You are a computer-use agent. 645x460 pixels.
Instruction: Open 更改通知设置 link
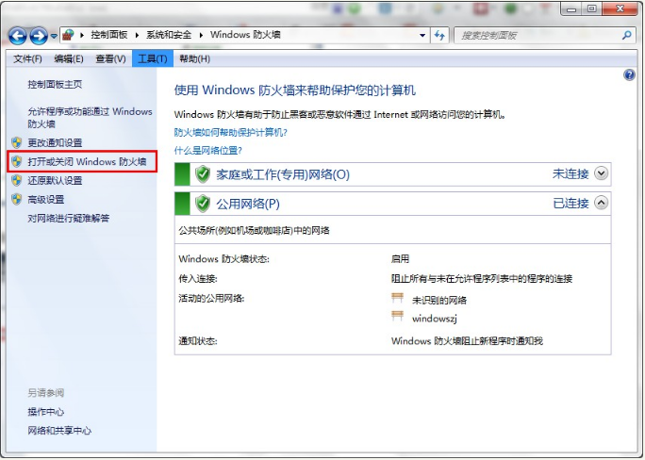(55, 142)
